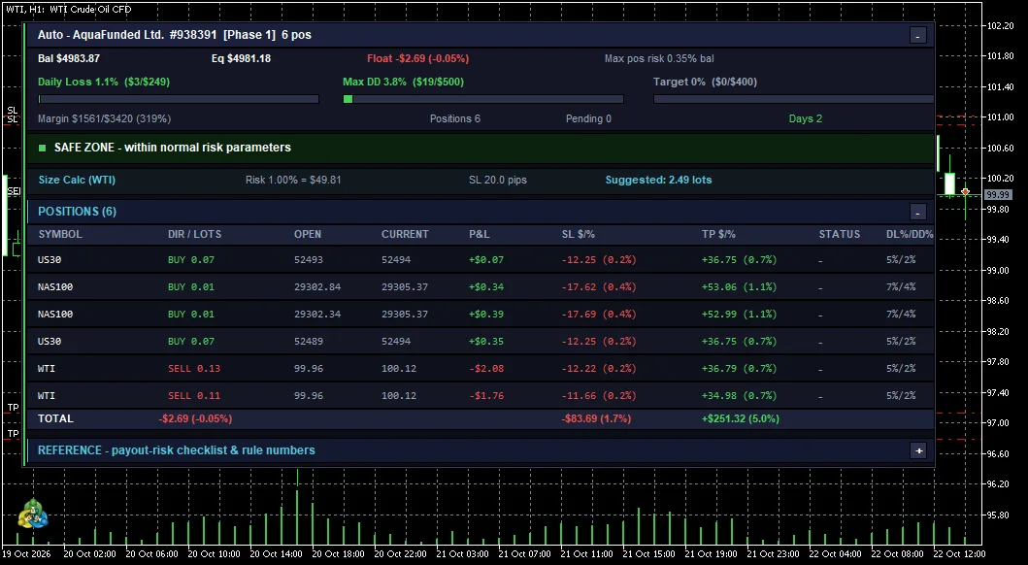Image resolution: width=1028 pixels, height=565 pixels.
Task: Click Risk 1.00% = $49.81 text
Action: point(293,180)
